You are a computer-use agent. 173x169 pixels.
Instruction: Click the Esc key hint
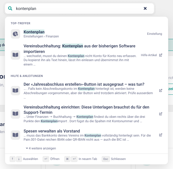(x=106, y=159)
